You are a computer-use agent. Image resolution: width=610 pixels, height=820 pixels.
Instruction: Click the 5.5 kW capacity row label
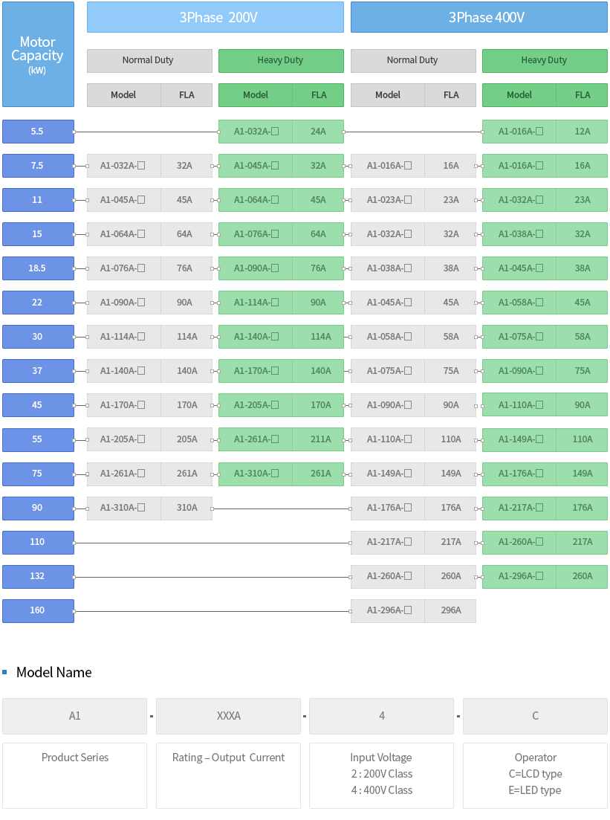[x=38, y=132]
